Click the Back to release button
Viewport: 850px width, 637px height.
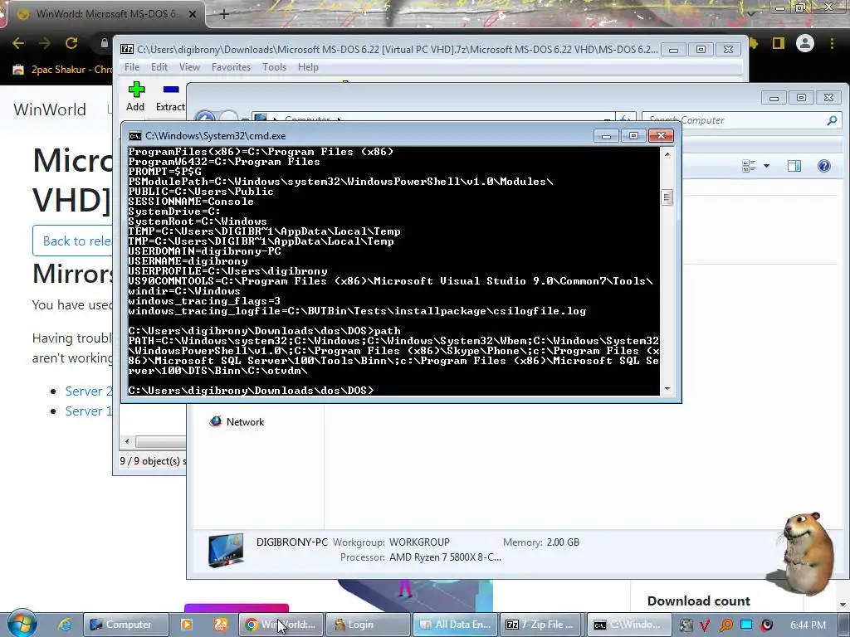click(73, 241)
